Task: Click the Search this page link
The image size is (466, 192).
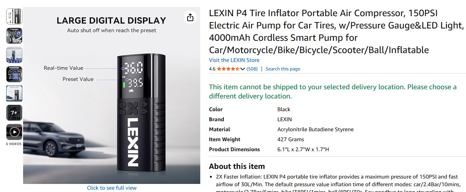Action: pyautogui.click(x=283, y=69)
